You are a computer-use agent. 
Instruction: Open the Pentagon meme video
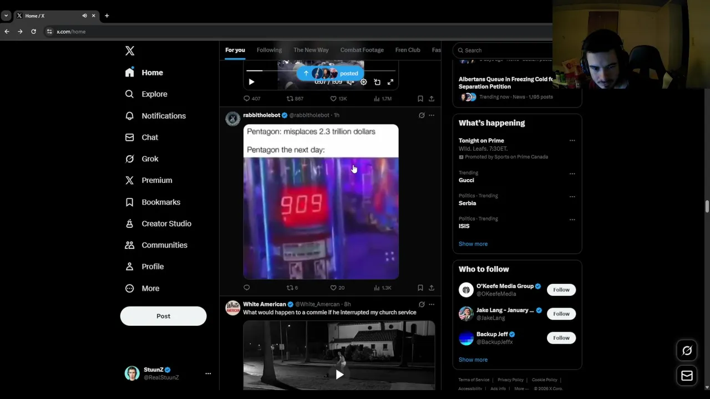click(x=321, y=202)
